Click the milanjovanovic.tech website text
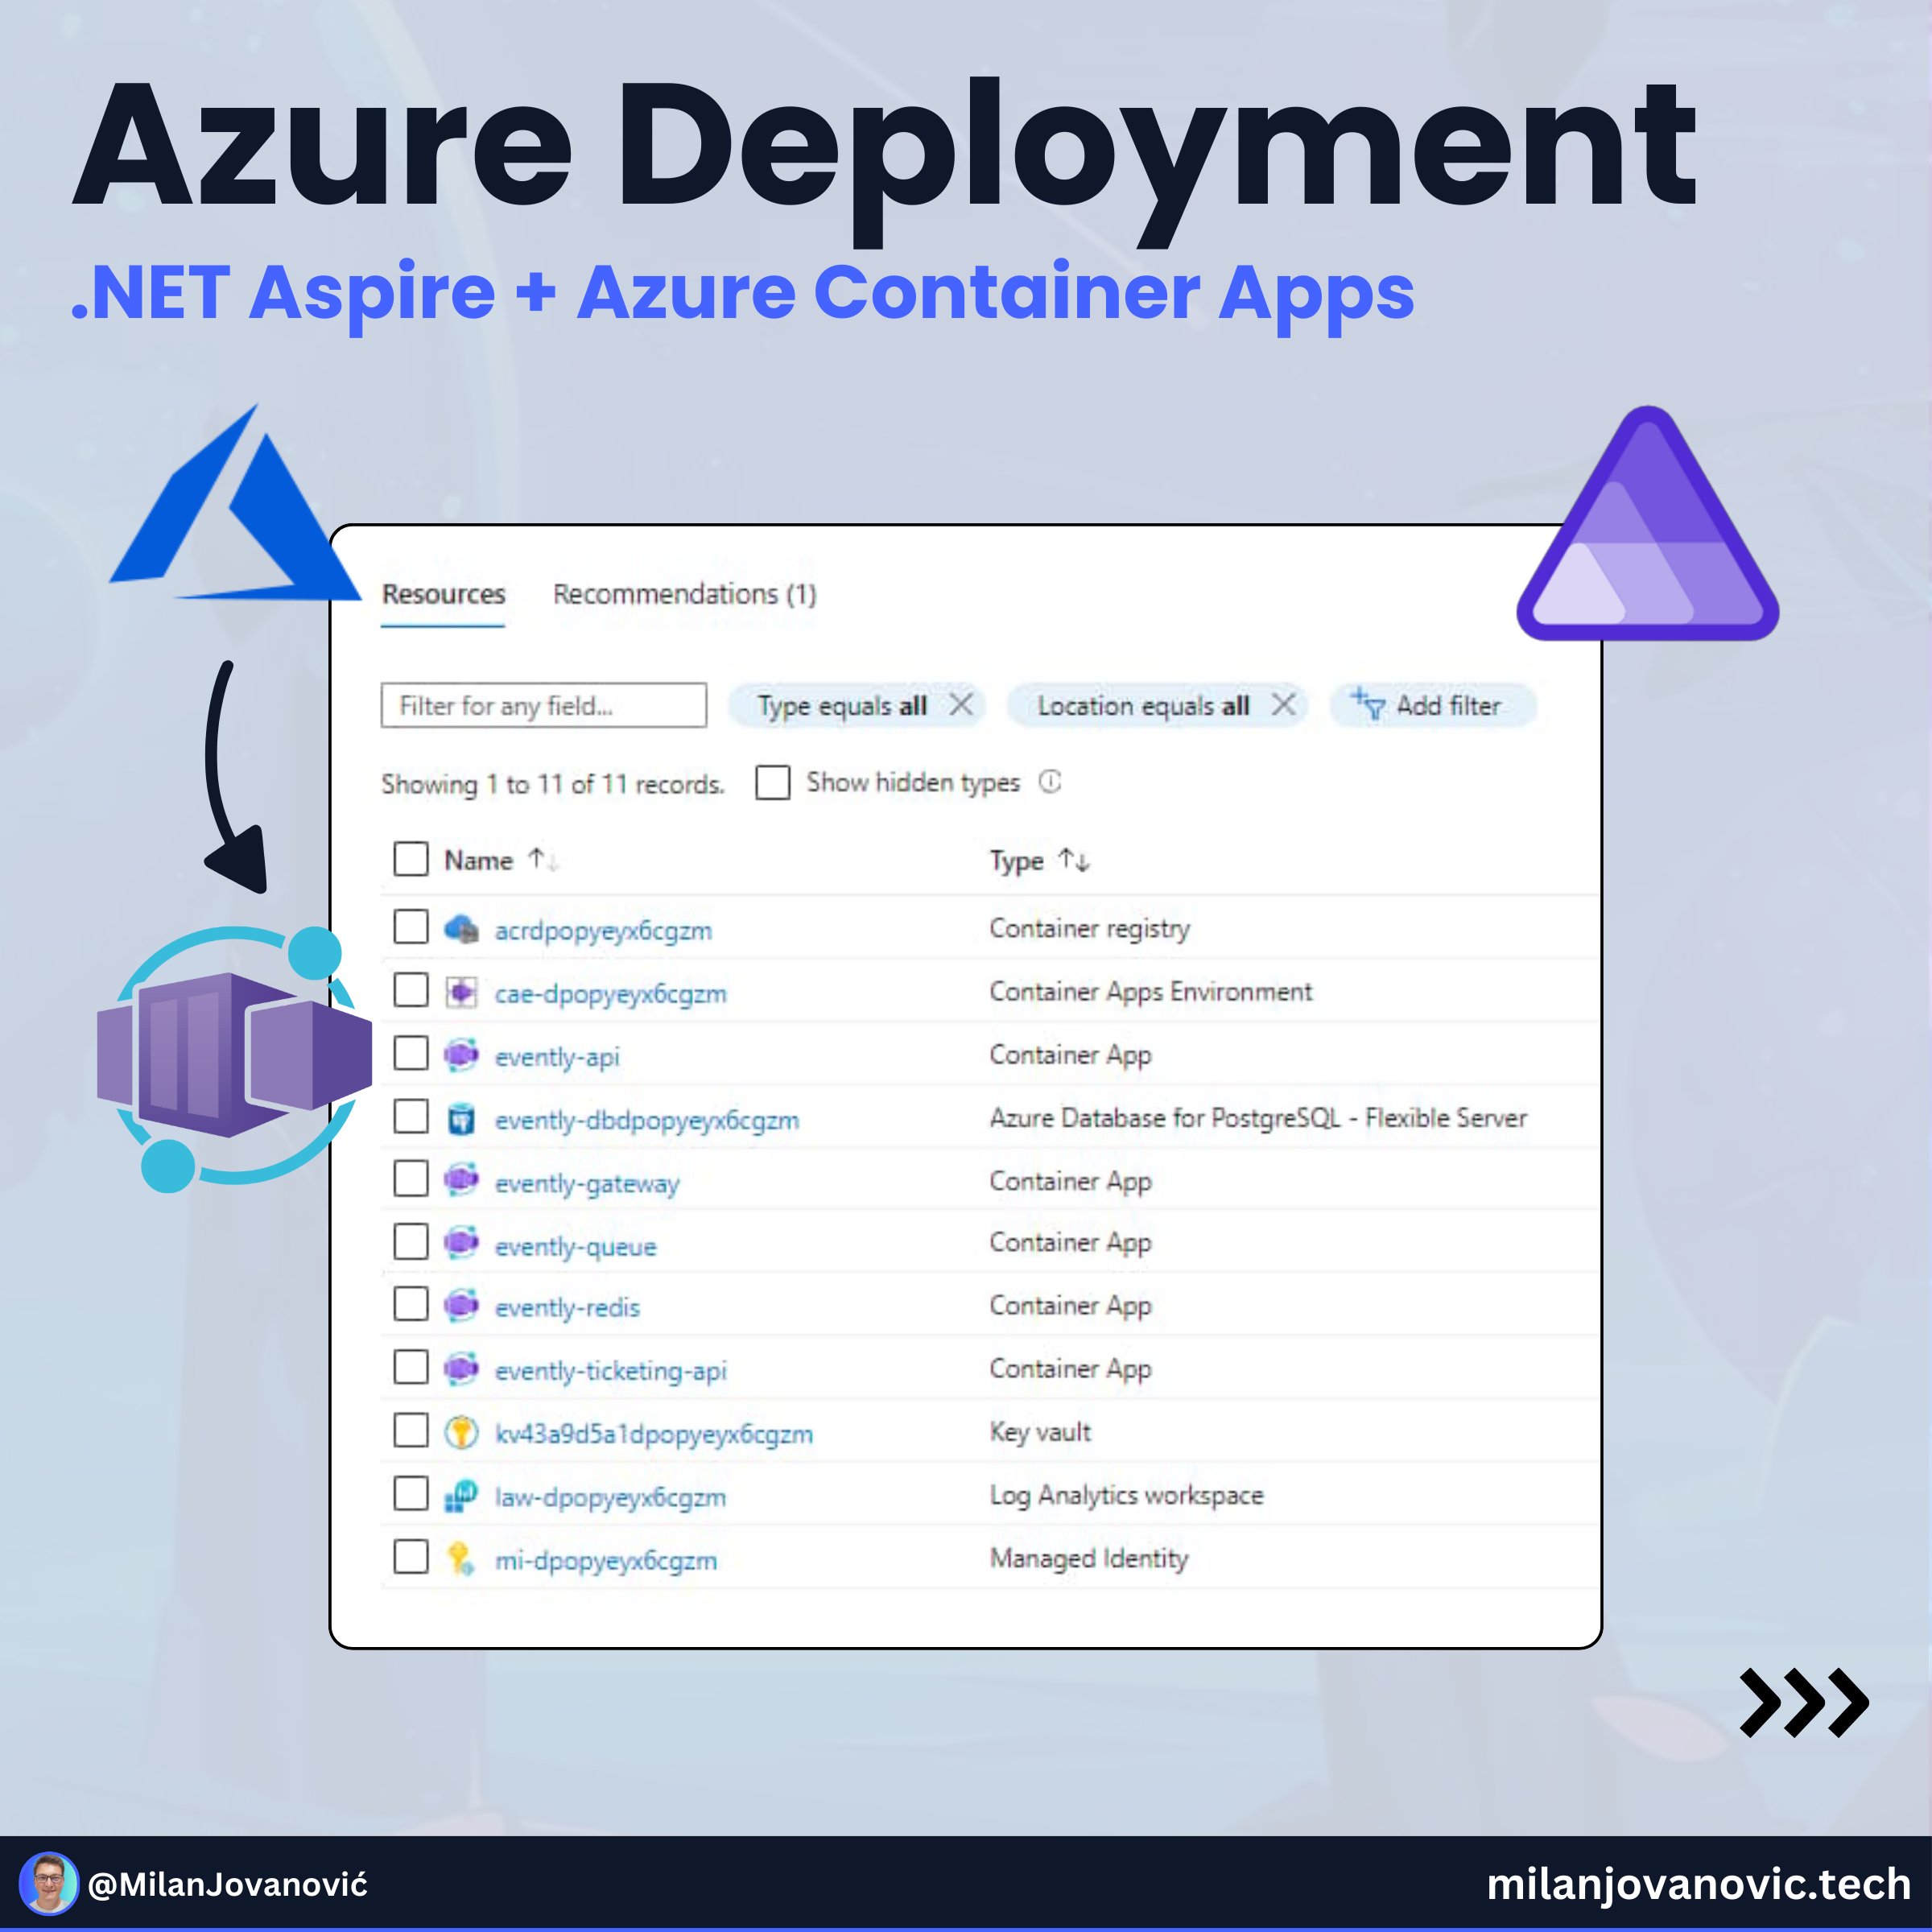The image size is (1932, 1932). pyautogui.click(x=1699, y=1885)
